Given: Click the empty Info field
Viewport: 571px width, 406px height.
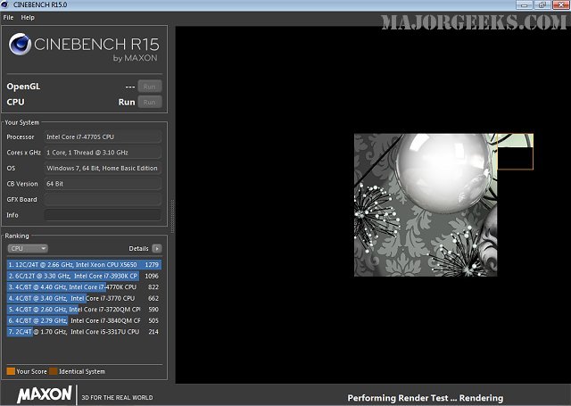Looking at the screenshot, I should pos(103,215).
